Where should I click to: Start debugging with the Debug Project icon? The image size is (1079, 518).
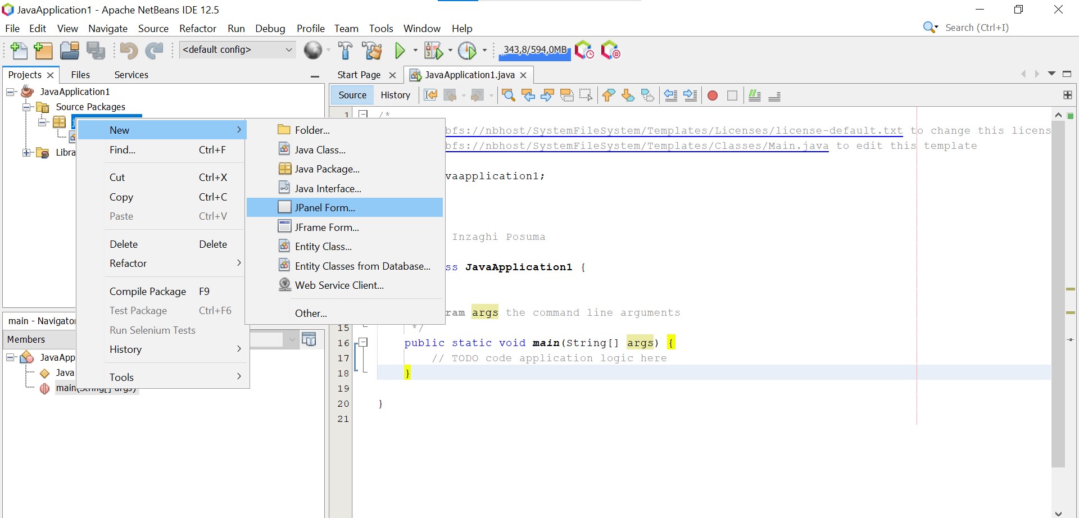(x=434, y=50)
